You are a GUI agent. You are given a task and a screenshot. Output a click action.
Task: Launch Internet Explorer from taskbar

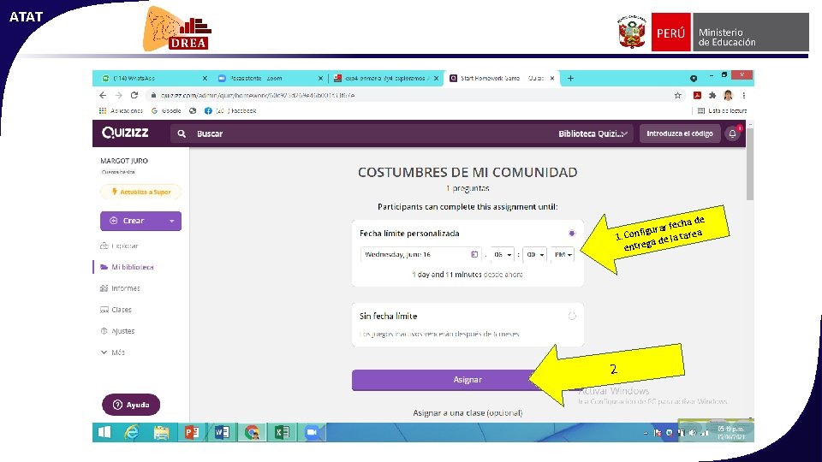coord(132,432)
